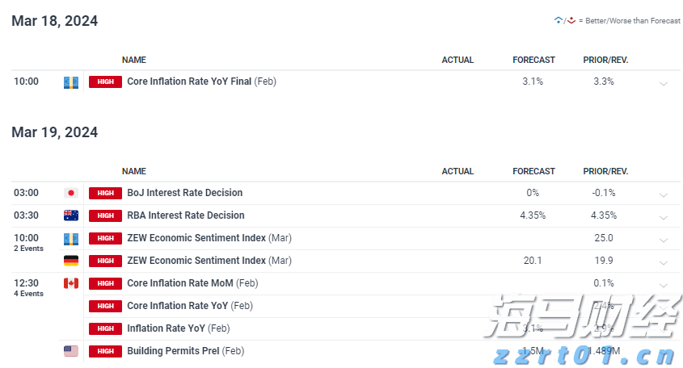683x368 pixels.
Task: Expand the RBA Interest Rate Decision details arrow
Action: (x=664, y=218)
